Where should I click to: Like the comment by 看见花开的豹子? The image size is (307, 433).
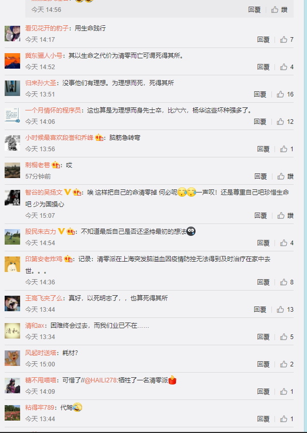(x=286, y=40)
